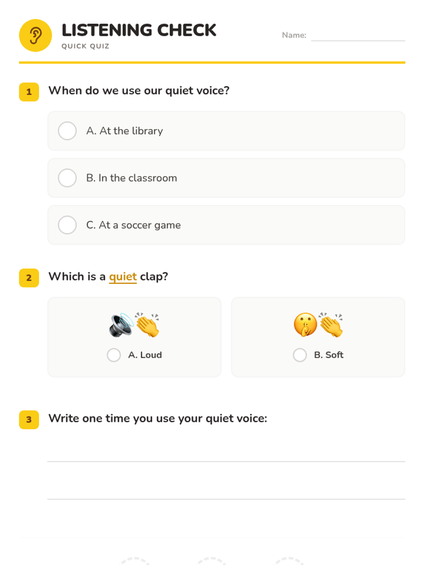Click the question 2 number badge

click(x=29, y=278)
